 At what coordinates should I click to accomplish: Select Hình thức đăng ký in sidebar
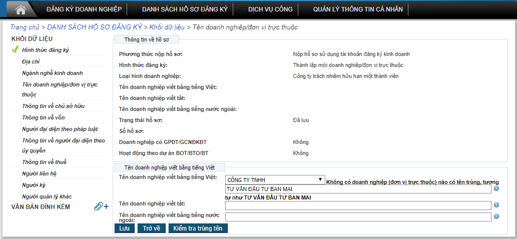(46, 50)
